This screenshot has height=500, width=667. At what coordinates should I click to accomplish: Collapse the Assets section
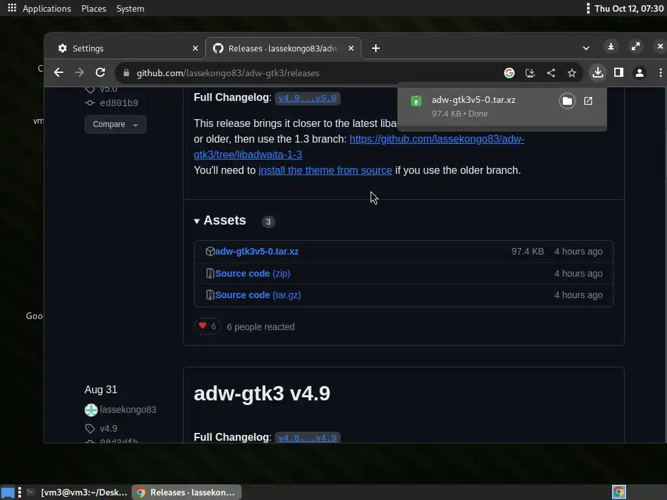pos(220,221)
